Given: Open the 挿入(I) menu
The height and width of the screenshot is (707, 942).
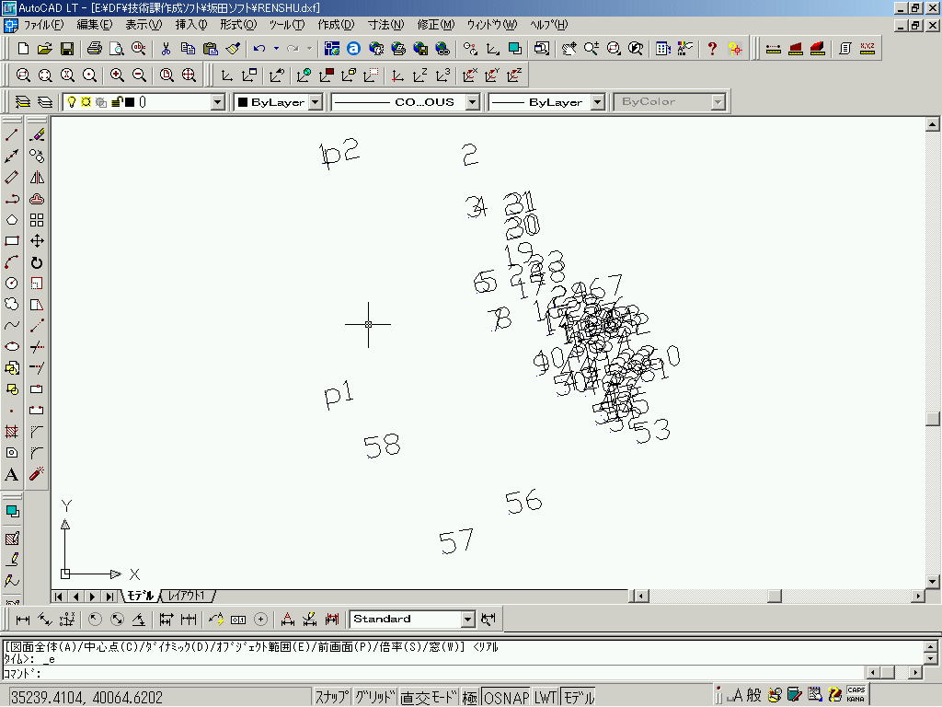Looking at the screenshot, I should coord(191,25).
